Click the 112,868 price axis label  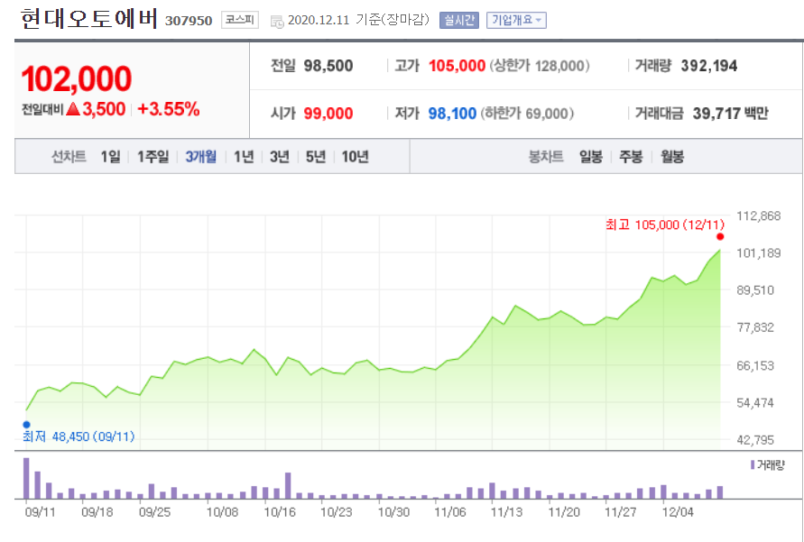(x=758, y=216)
